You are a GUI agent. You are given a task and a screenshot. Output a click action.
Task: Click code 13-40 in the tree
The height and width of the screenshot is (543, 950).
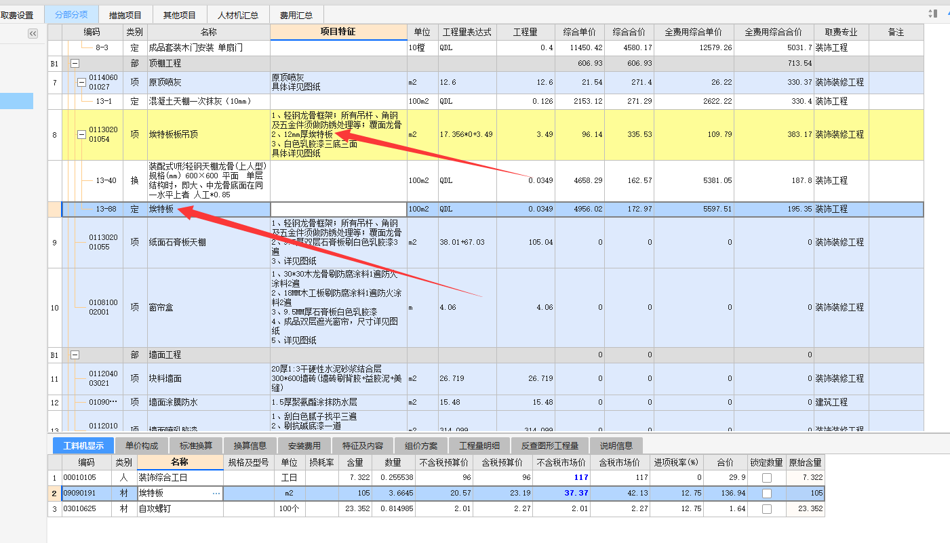point(106,180)
